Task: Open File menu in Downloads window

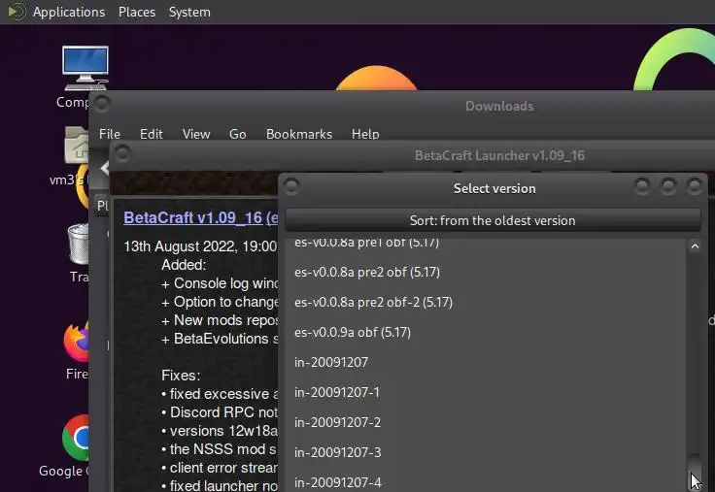Action: click(110, 134)
